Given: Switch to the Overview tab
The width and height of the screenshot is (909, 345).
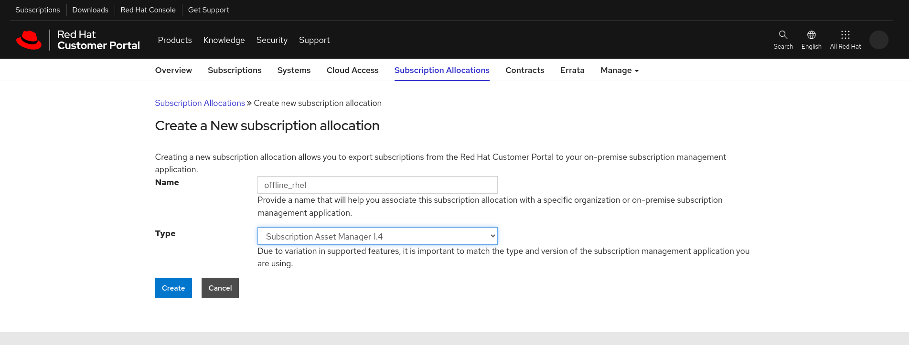Looking at the screenshot, I should pos(173,70).
